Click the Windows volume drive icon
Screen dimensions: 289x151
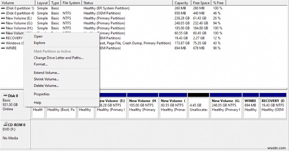3,43
